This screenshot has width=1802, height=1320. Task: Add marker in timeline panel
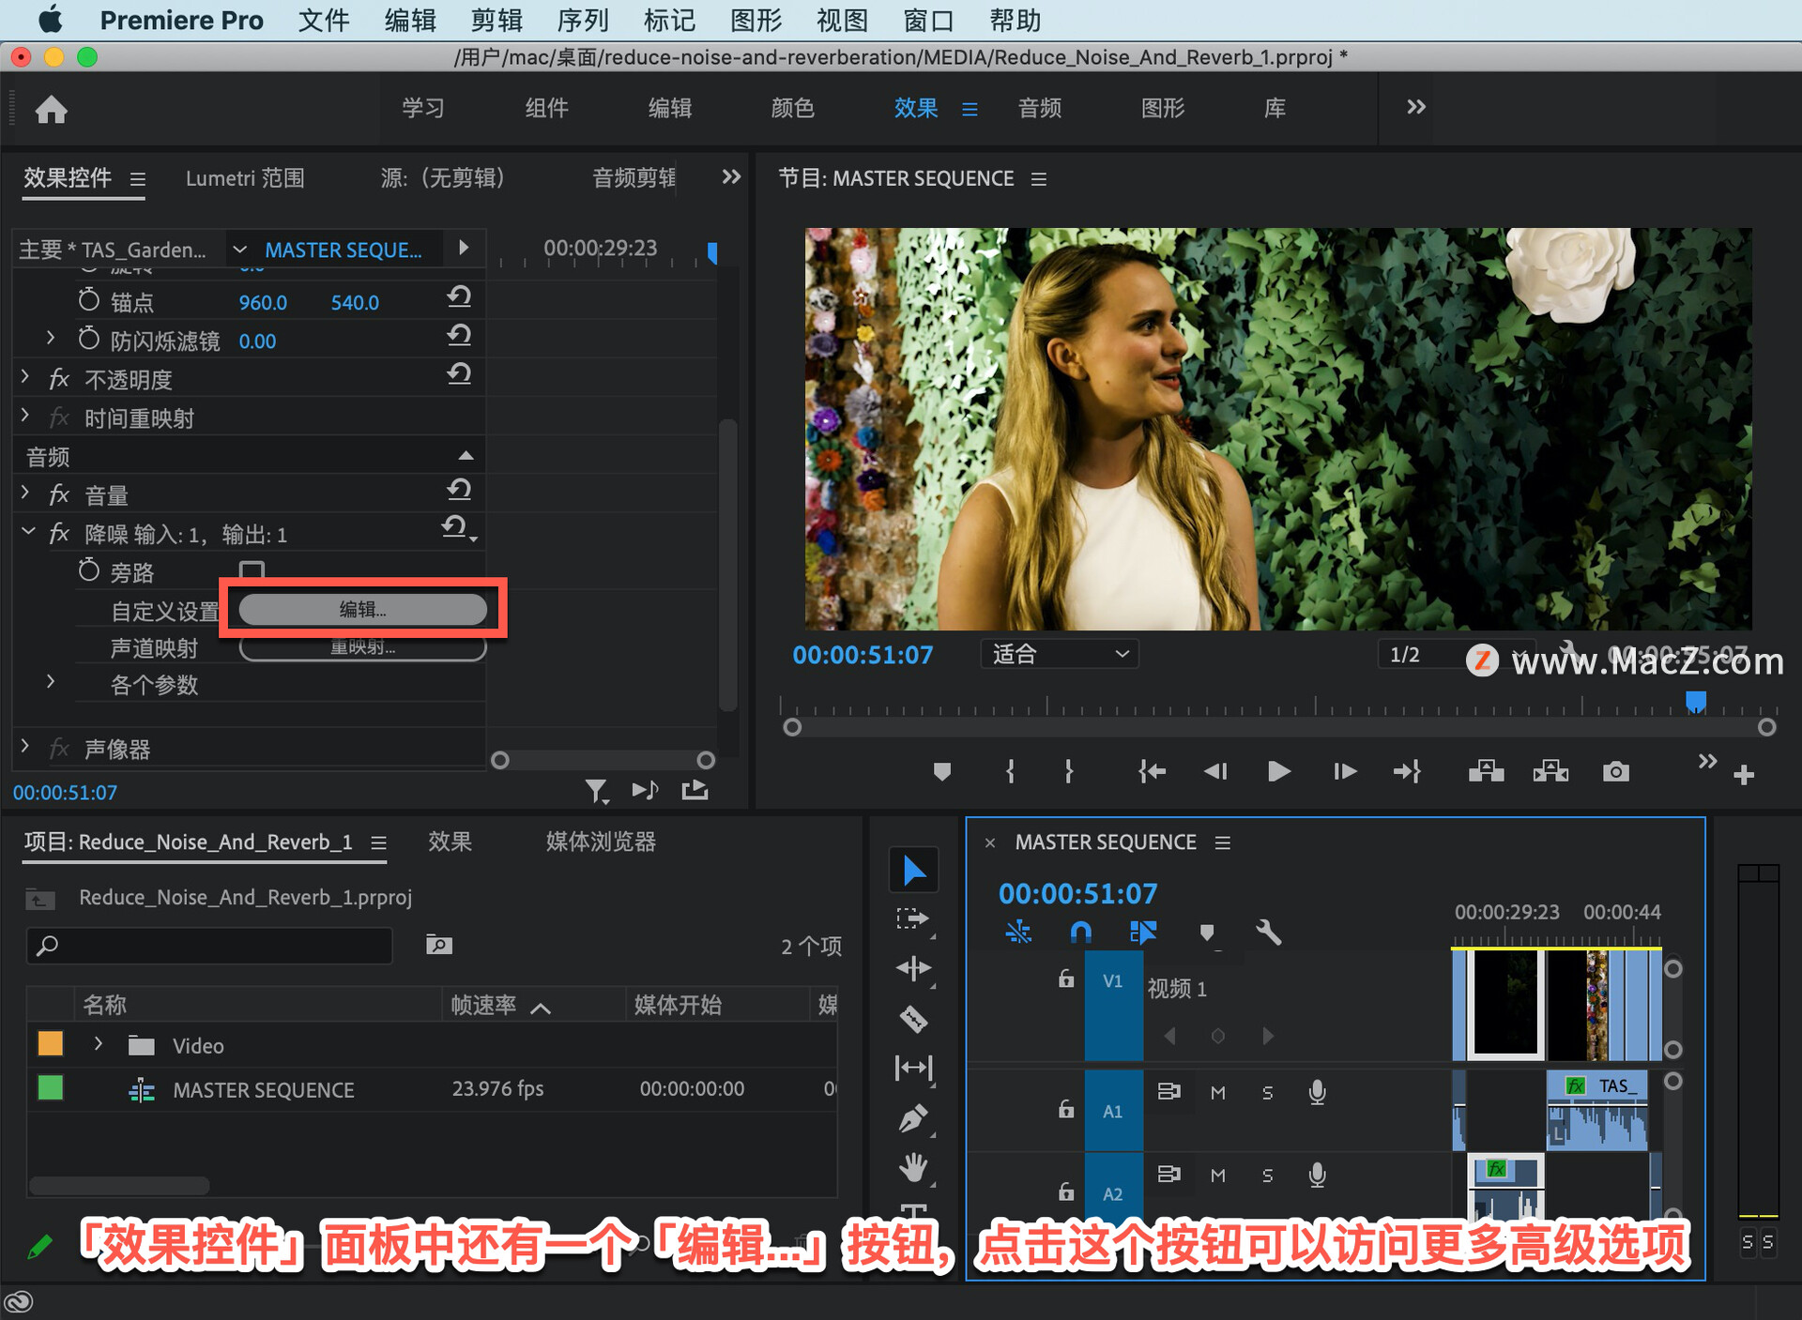pos(1207,932)
